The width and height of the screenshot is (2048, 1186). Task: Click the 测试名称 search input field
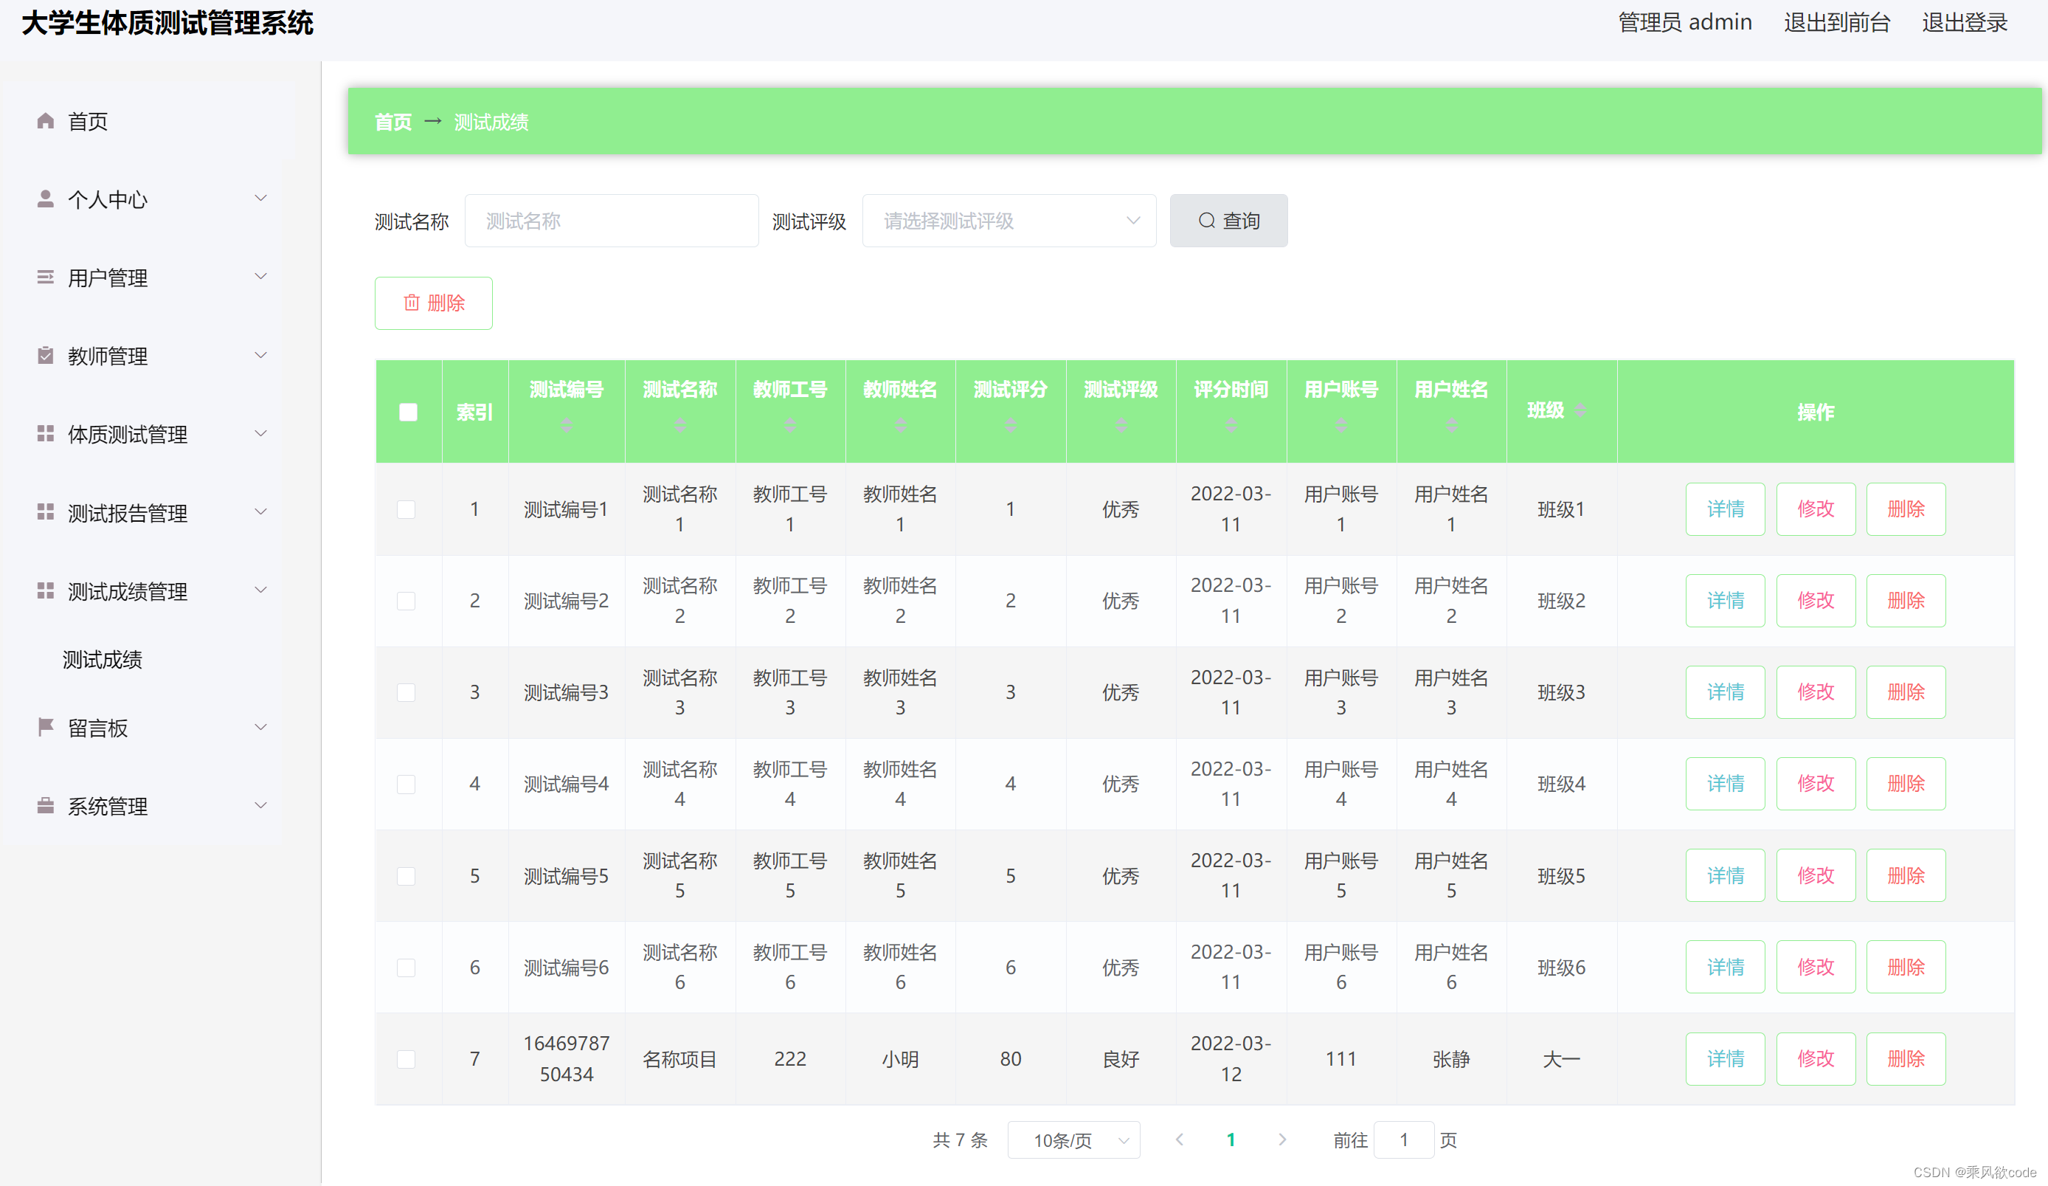(x=611, y=220)
